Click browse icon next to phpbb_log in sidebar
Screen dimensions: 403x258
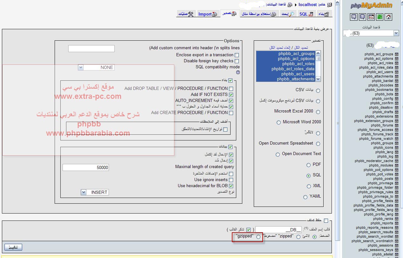[396, 157]
